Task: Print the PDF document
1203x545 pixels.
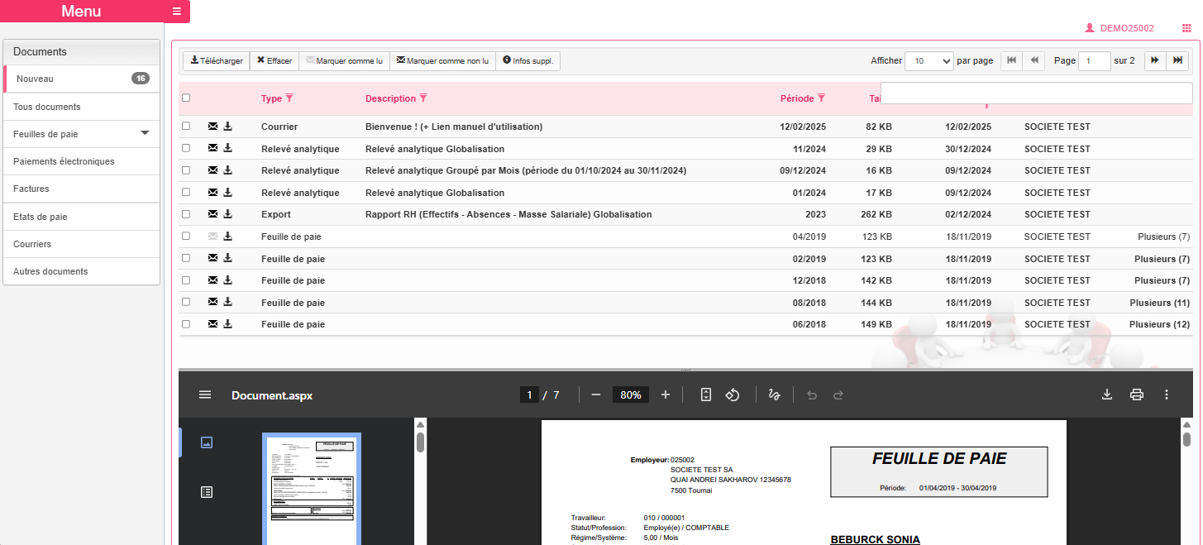Action: [x=1137, y=395]
